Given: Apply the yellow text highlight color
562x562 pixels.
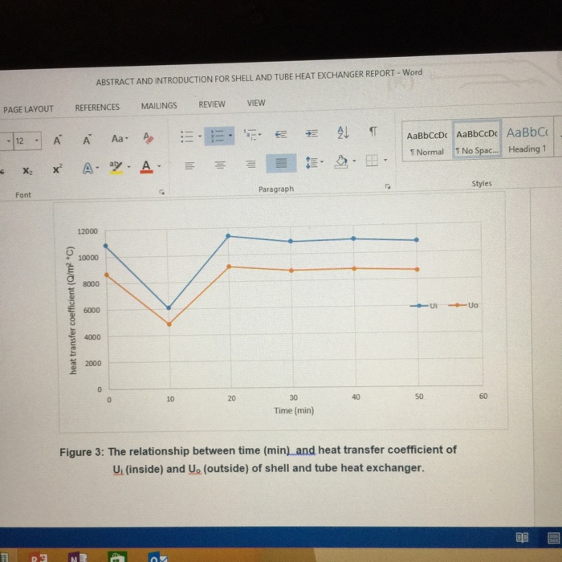Looking at the screenshot, I should [x=116, y=167].
